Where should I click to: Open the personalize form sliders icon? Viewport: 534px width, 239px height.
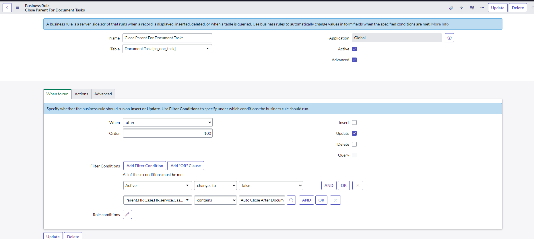tap(472, 8)
